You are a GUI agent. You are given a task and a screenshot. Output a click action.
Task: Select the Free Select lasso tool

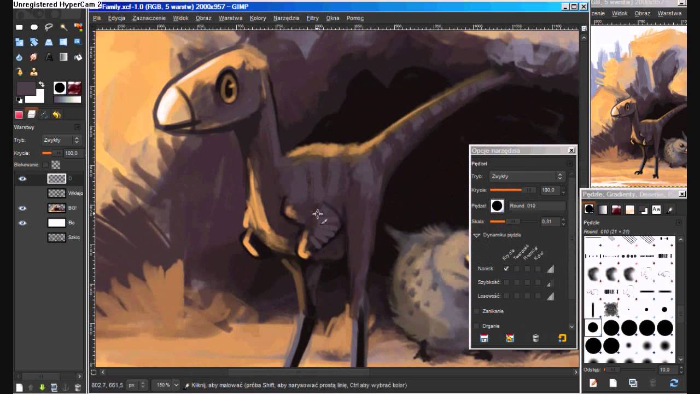pyautogui.click(x=49, y=27)
